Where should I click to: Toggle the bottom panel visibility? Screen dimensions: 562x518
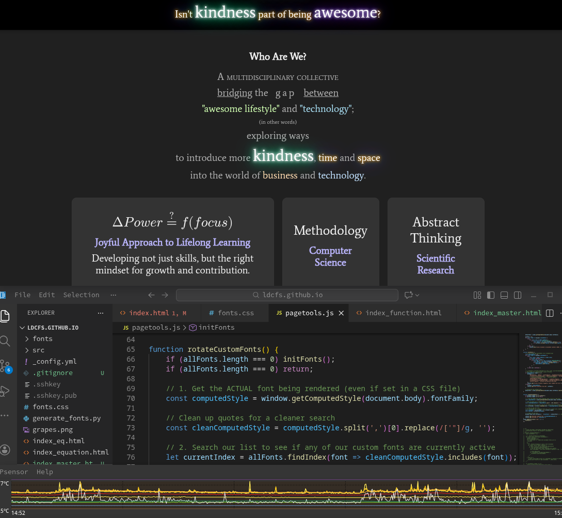[504, 295]
